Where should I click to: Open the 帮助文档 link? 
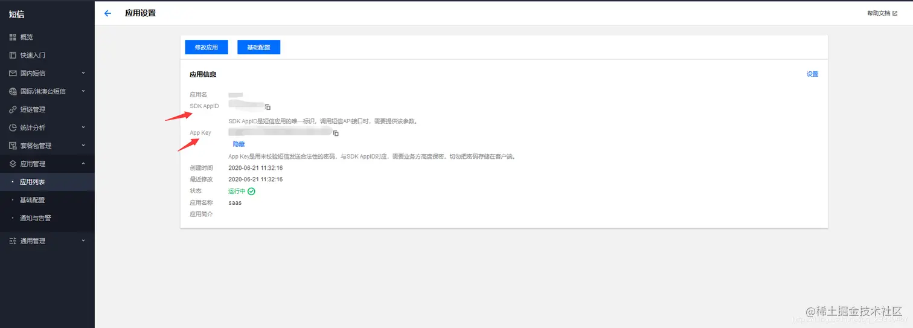click(879, 13)
